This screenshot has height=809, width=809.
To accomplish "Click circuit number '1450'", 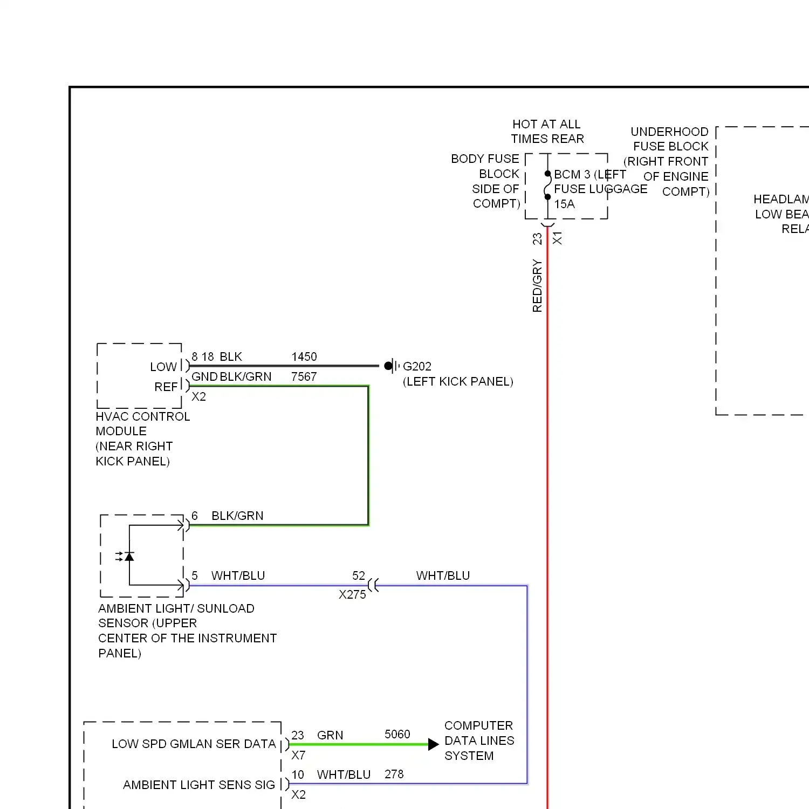I will (x=304, y=356).
